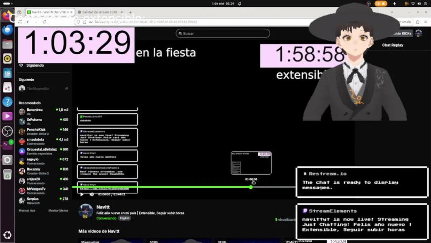Open smashdota recommended channel
Viewport: 431px width, 243px height.
(x=44, y=141)
